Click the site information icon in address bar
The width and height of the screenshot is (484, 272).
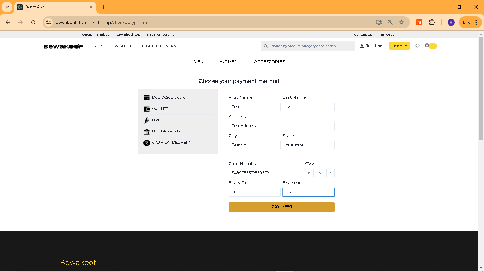[49, 22]
